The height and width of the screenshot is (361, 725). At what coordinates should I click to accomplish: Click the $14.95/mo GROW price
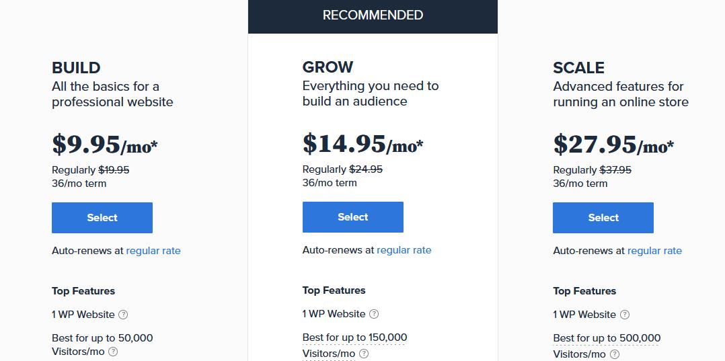click(363, 143)
